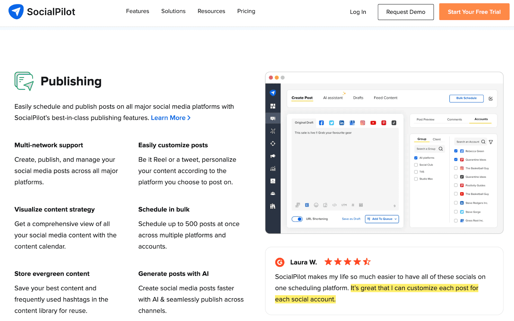The width and height of the screenshot is (514, 321).
Task: Click the hashtag icon in editor toolbar
Action: 353,205
